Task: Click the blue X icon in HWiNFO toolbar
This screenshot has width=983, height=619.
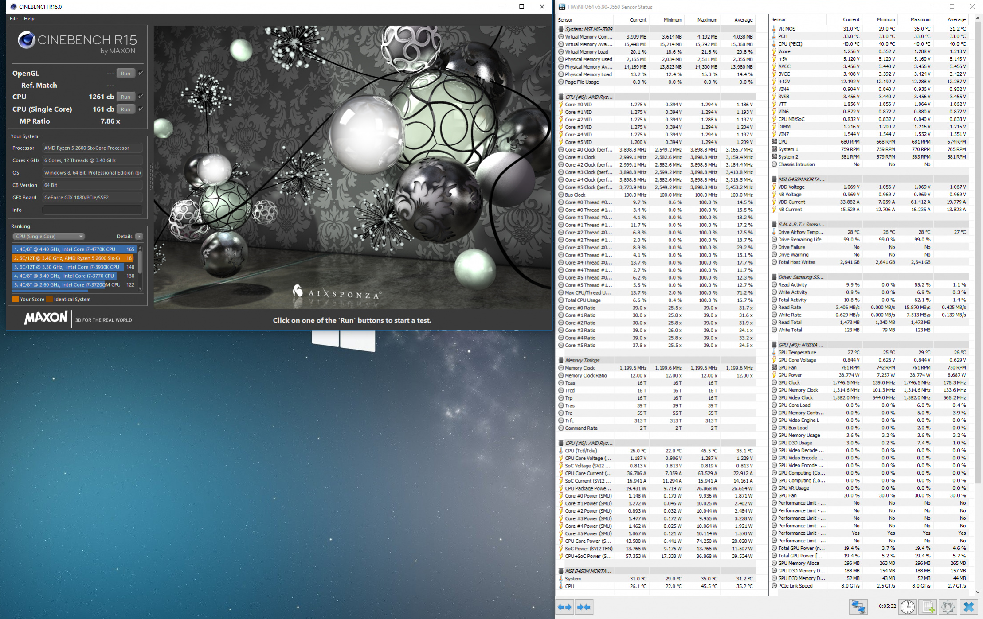Action: click(x=969, y=607)
